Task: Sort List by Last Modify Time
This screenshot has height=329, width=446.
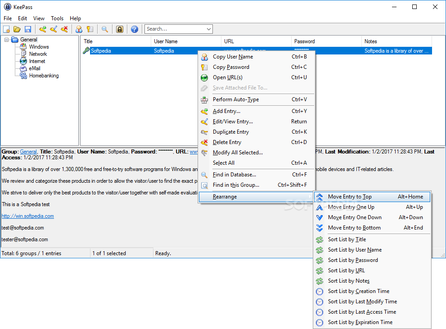Action: pos(372,302)
